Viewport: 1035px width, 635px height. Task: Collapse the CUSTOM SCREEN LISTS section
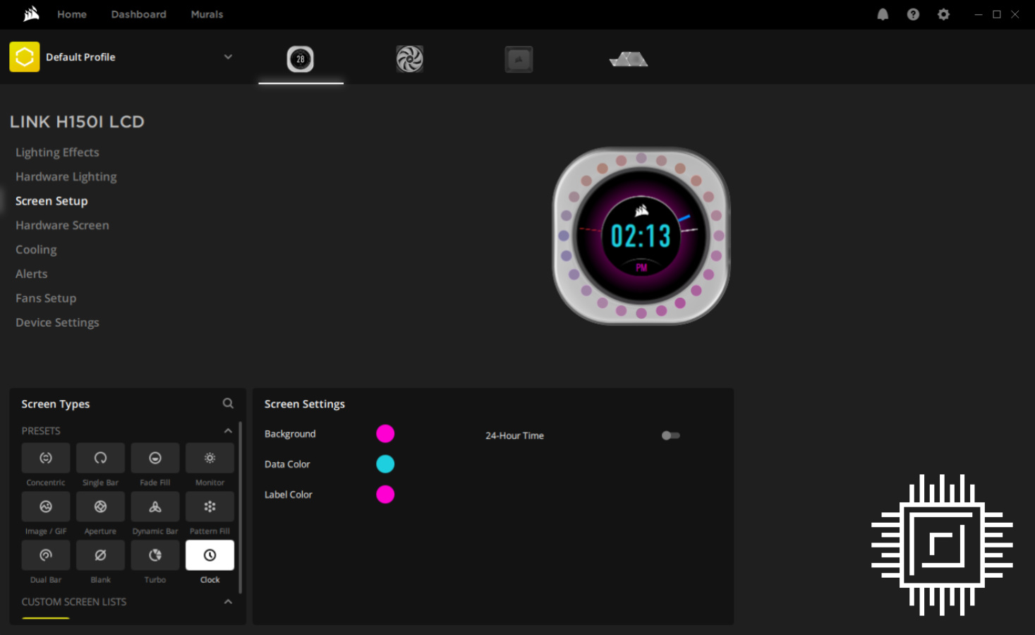[x=228, y=602]
